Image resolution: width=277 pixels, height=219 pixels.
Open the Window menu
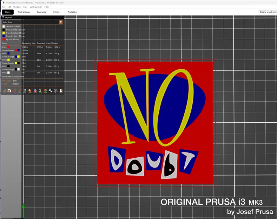(x=17, y=7)
